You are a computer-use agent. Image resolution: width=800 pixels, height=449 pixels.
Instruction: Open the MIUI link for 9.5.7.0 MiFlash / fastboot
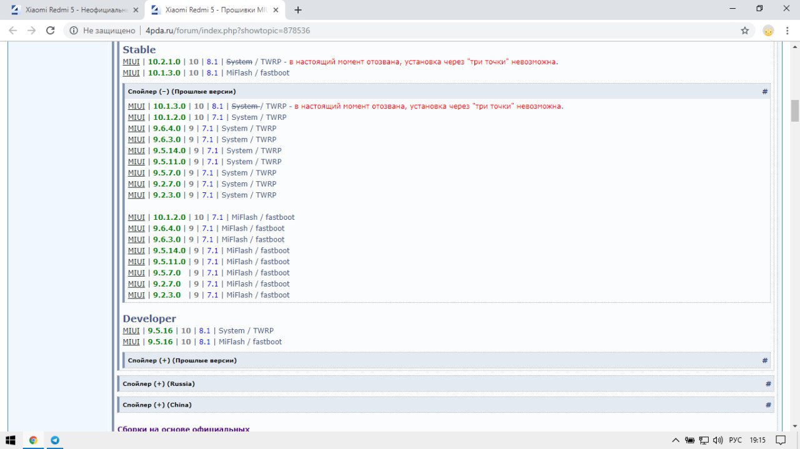(136, 273)
